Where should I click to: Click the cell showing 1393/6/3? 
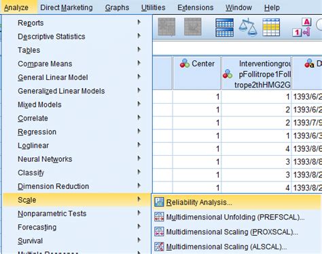click(307, 135)
